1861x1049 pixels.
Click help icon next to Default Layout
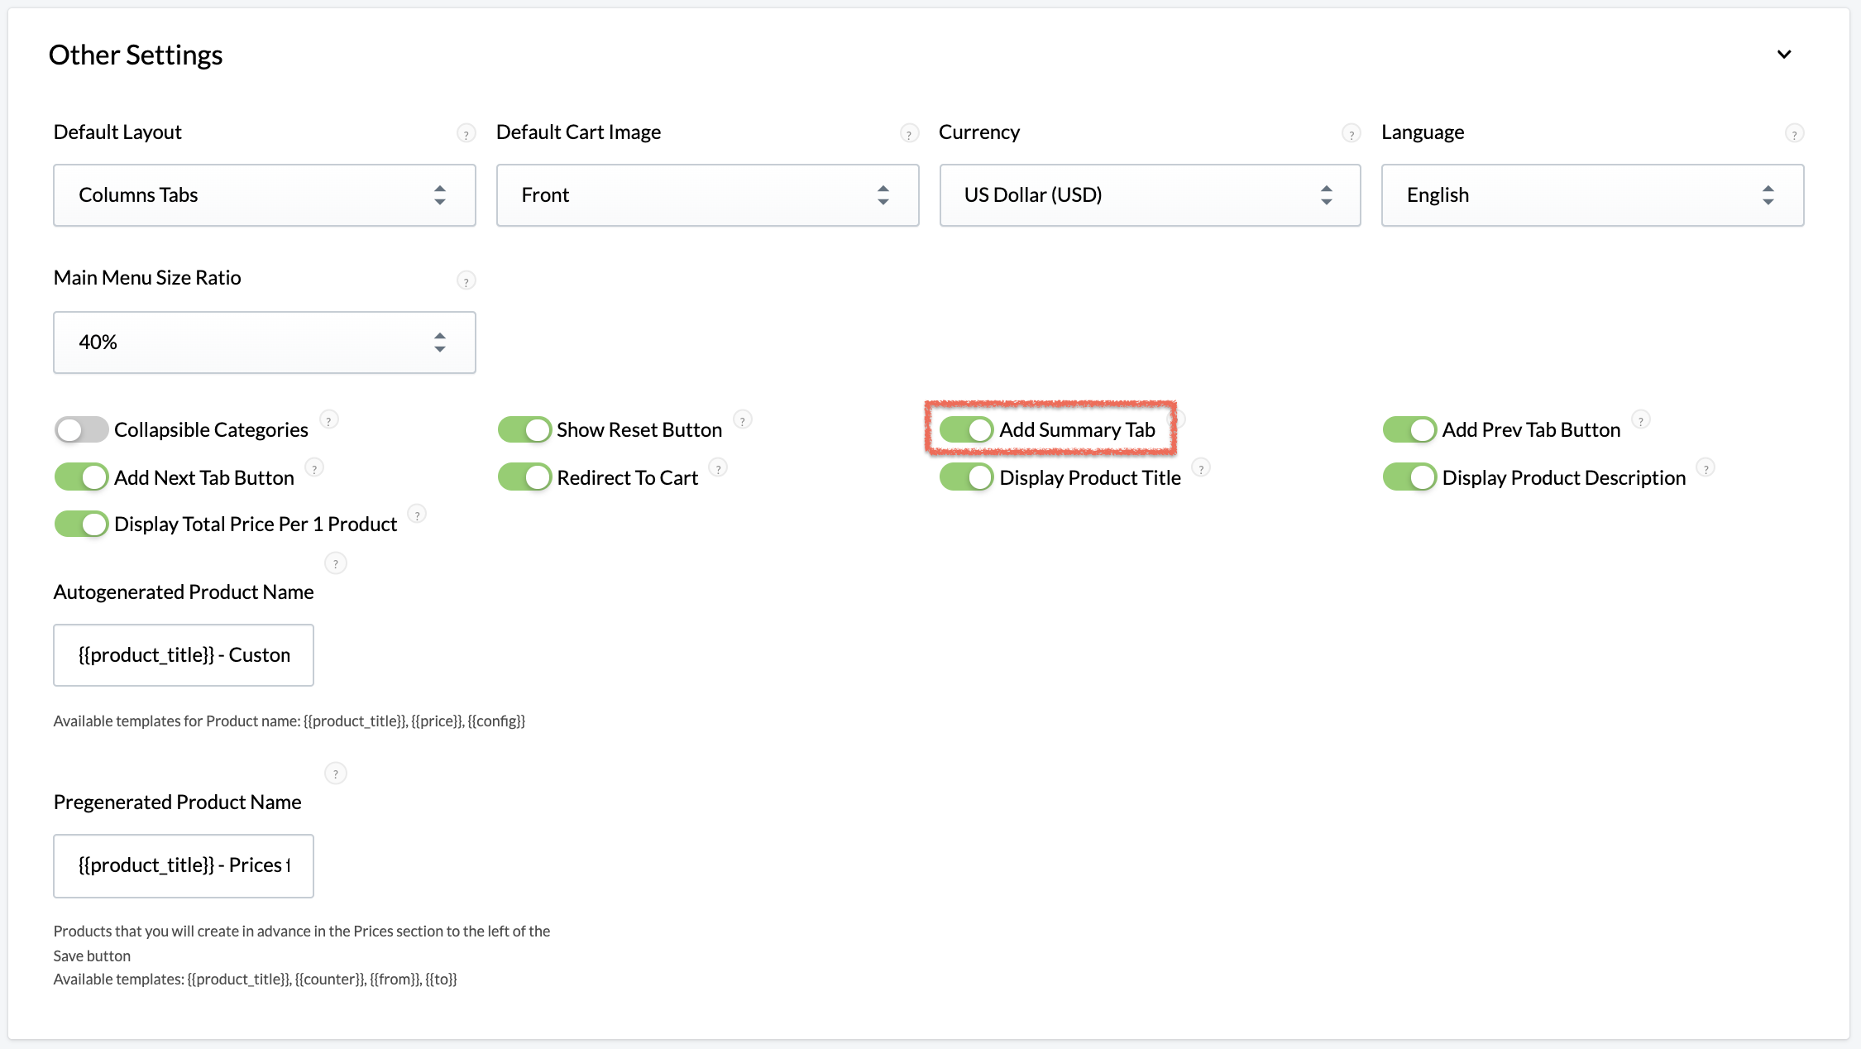tap(466, 133)
